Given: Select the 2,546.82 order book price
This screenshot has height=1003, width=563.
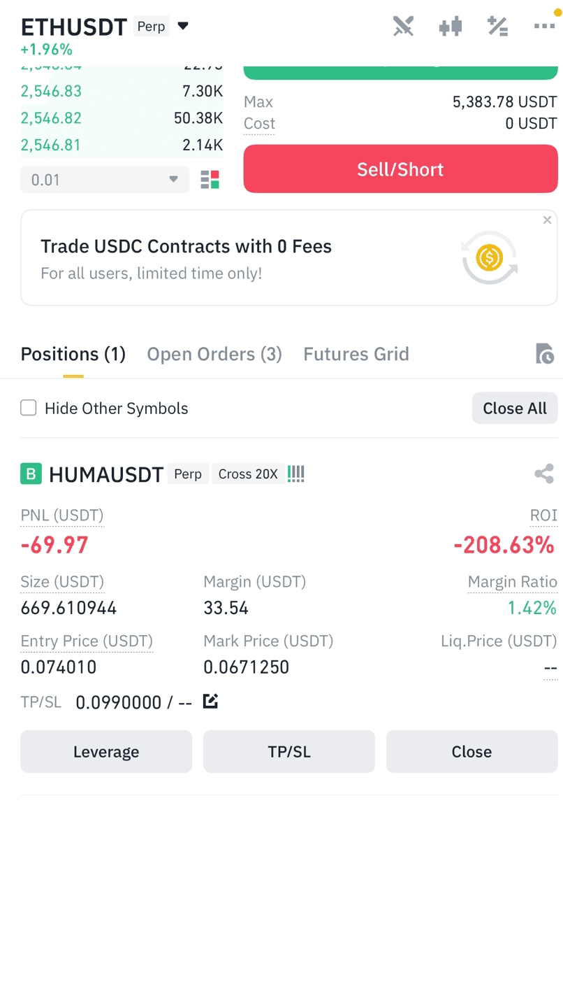Looking at the screenshot, I should tap(51, 118).
